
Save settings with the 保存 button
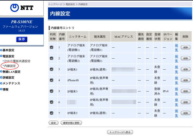pyautogui.click(x=22, y=39)
